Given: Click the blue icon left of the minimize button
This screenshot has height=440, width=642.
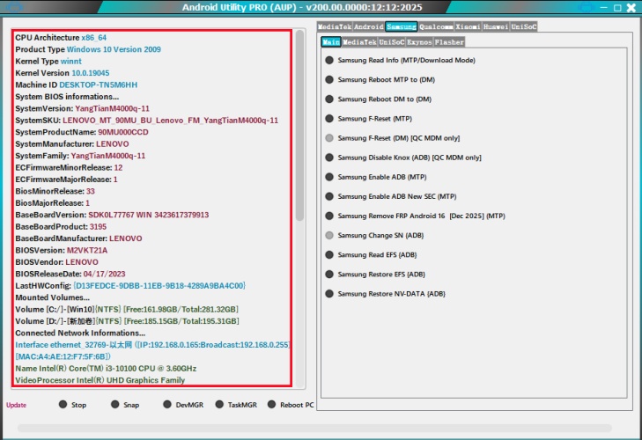Looking at the screenshot, I should [x=587, y=7].
